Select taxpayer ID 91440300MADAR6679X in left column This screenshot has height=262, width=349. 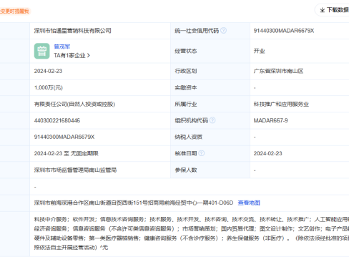point(64,137)
